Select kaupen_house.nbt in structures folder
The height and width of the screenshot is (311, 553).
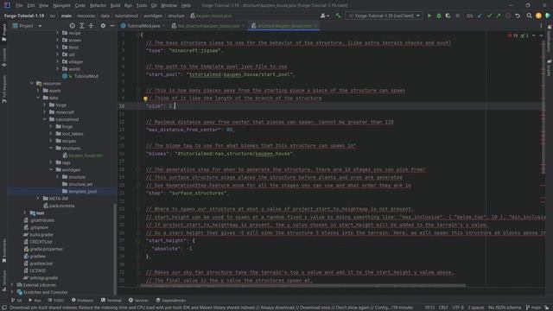click(x=86, y=155)
